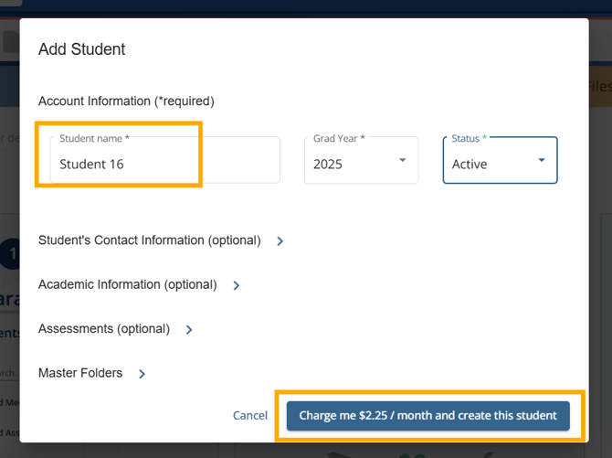Click the Student name input field

point(164,160)
